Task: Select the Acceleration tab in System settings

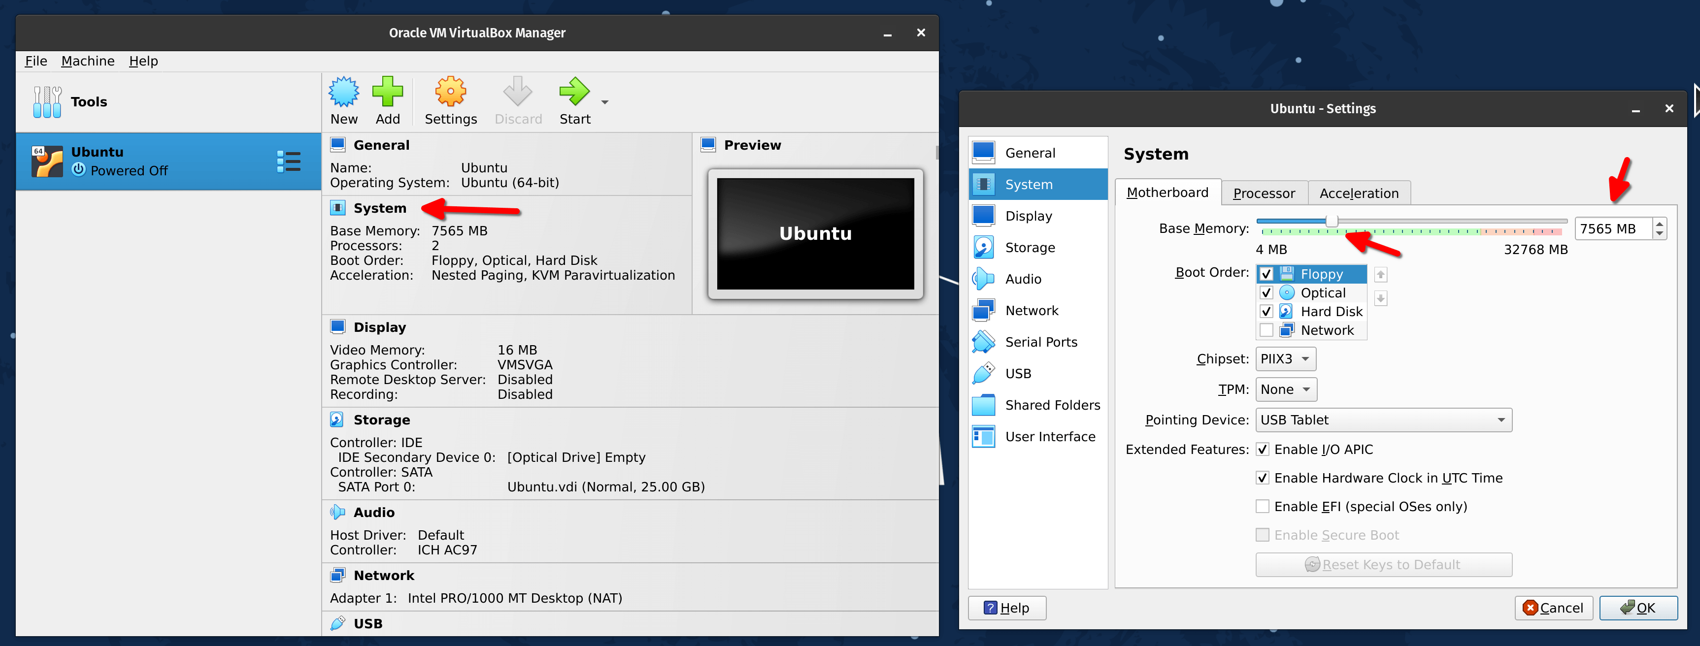Action: [1359, 192]
